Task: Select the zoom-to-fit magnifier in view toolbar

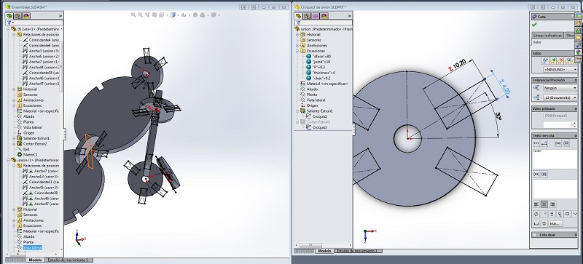Action: tap(133, 15)
